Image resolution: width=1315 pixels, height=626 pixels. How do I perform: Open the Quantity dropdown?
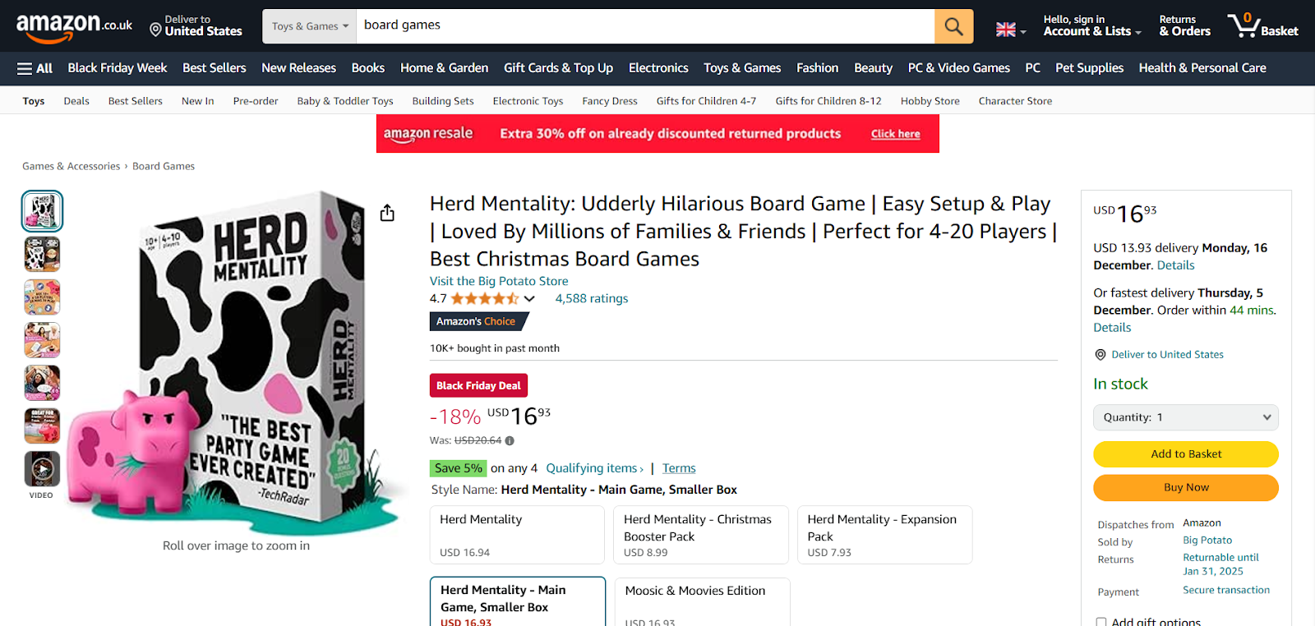(x=1184, y=417)
